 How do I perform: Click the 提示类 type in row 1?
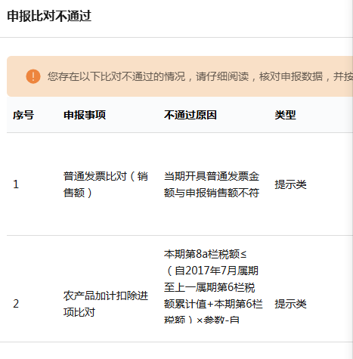click(290, 184)
